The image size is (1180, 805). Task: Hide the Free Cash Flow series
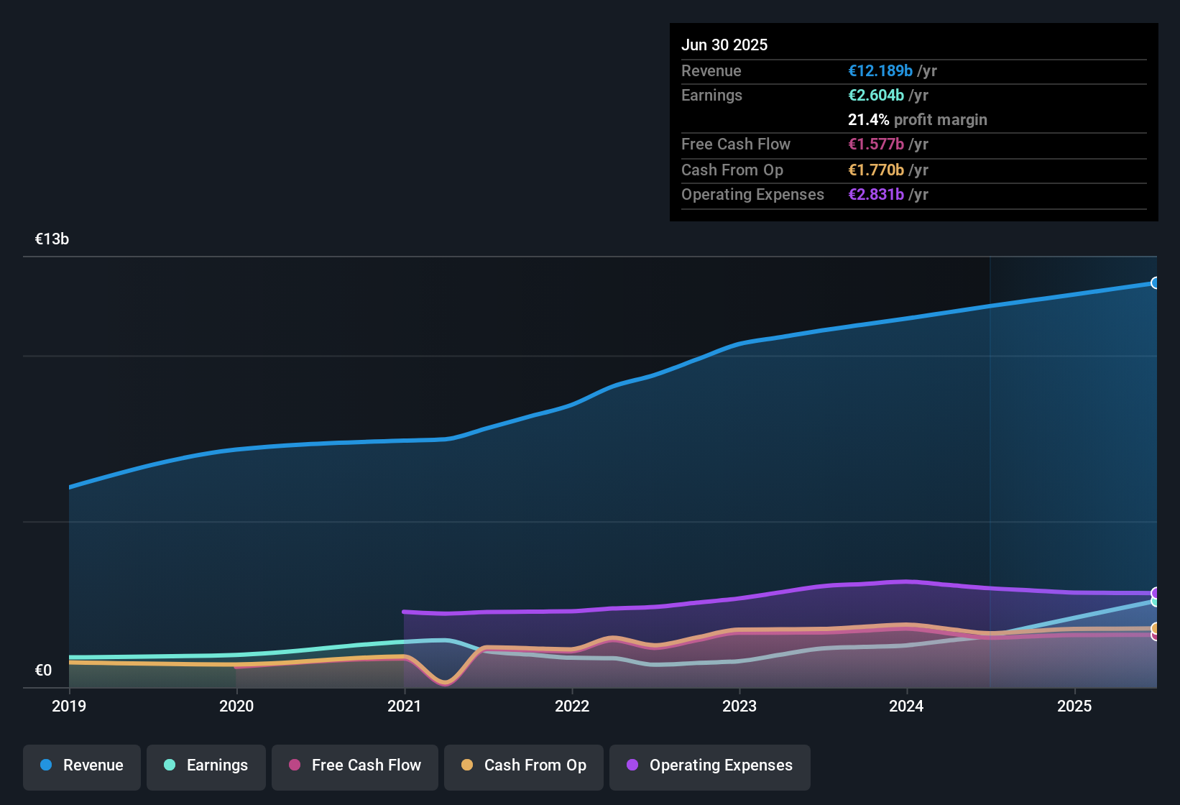(x=355, y=765)
